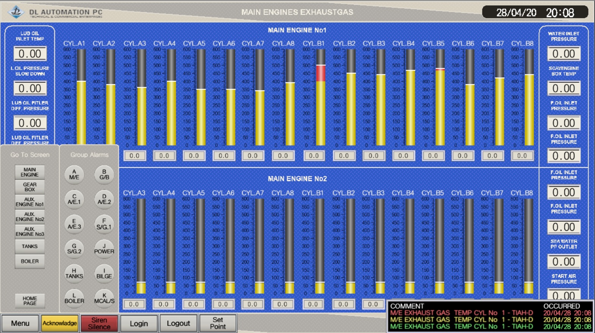Viewport: 595px width, 333px height.
Task: Open the G/B group alarm B
Action: point(104,174)
